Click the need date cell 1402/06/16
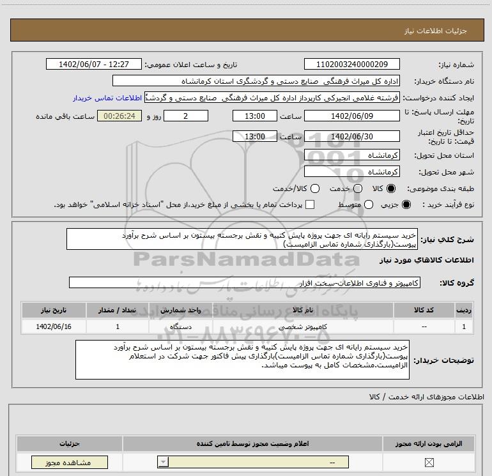 54,326
